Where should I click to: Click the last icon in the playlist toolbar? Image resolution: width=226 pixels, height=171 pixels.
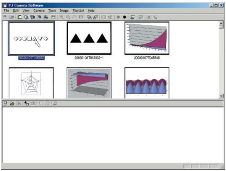click(55, 103)
